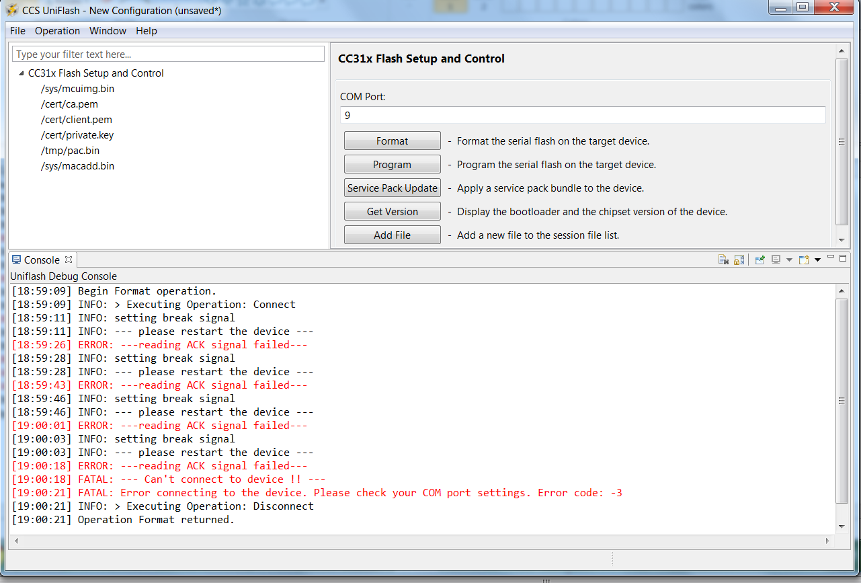Select /tmp/pac.bin in the tree

tap(70, 151)
